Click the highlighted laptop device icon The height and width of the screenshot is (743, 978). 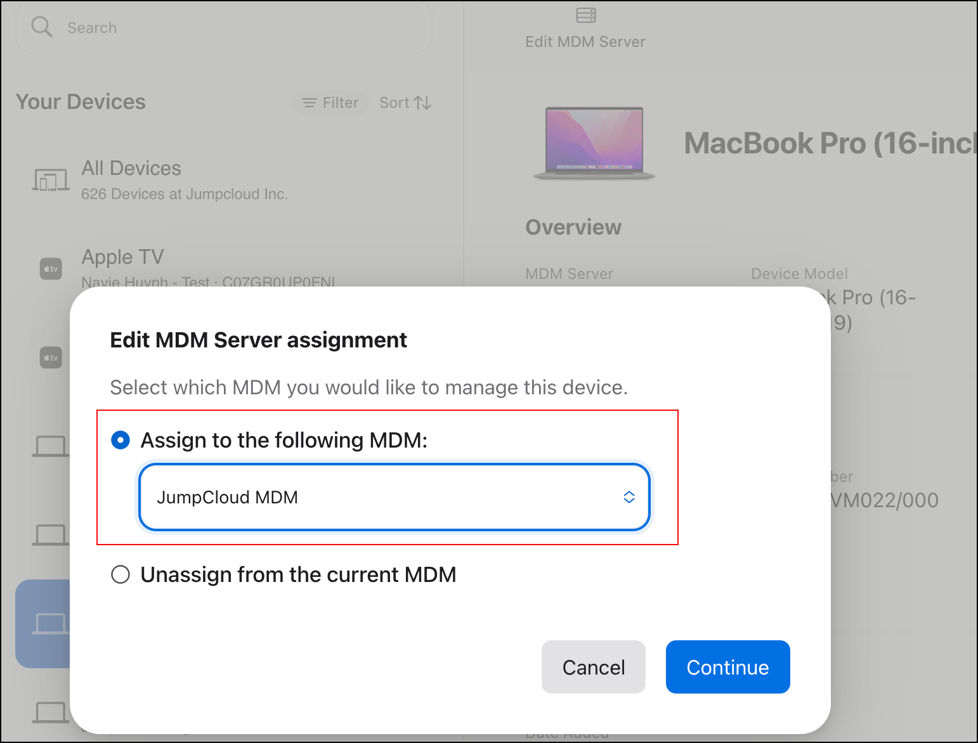click(49, 623)
